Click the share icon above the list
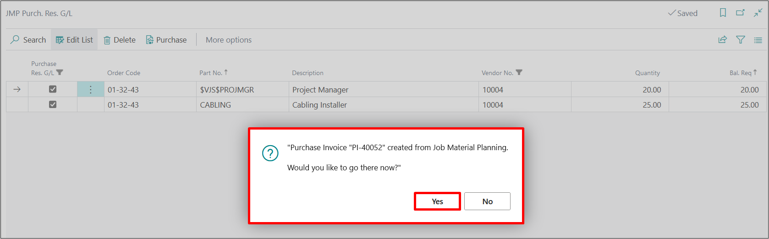The image size is (769, 239). coord(722,40)
